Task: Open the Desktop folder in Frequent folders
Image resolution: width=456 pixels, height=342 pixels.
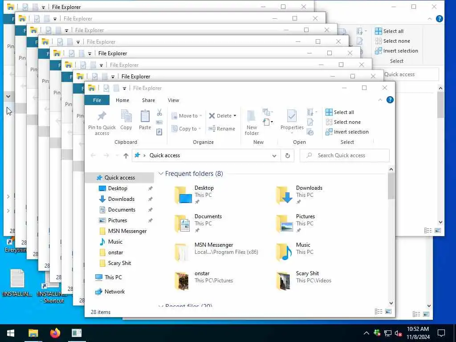Action: (183, 195)
